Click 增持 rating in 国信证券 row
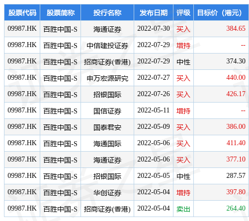The width and height of the screenshot is (249, 221). coord(183,111)
